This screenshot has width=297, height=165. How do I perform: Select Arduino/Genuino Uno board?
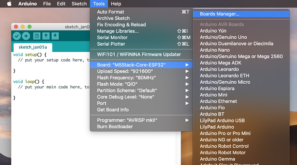(x=241, y=37)
